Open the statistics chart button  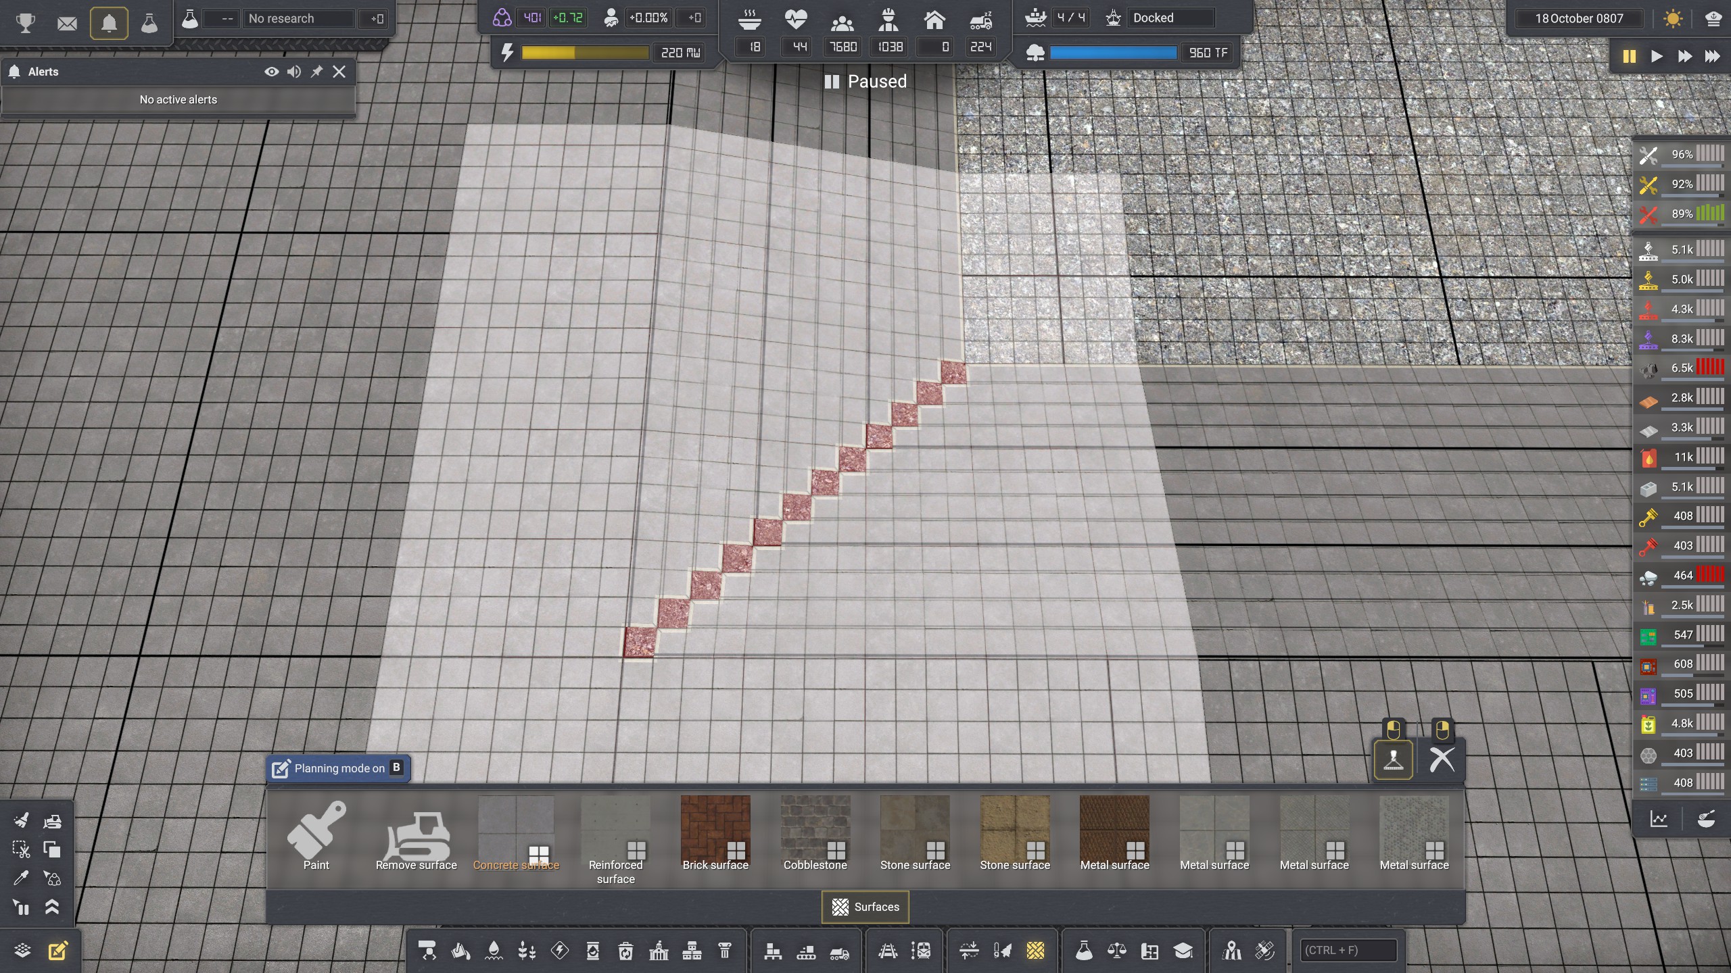[x=1659, y=819]
